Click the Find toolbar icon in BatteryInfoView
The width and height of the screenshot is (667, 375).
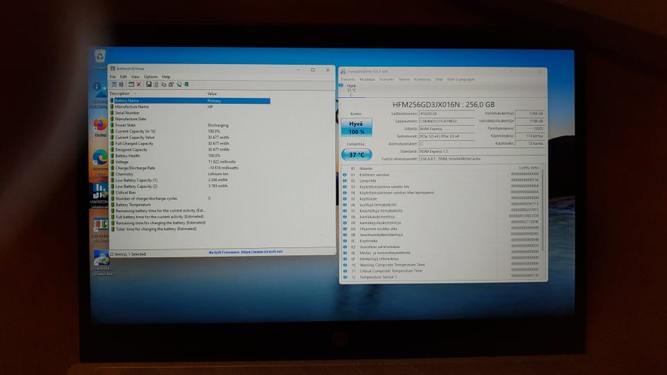click(179, 84)
